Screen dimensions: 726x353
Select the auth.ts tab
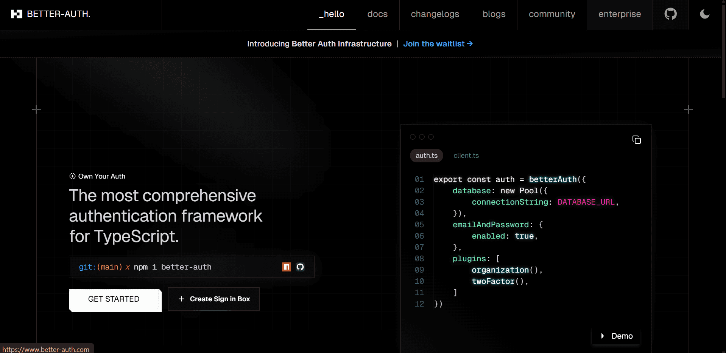pyautogui.click(x=426, y=156)
